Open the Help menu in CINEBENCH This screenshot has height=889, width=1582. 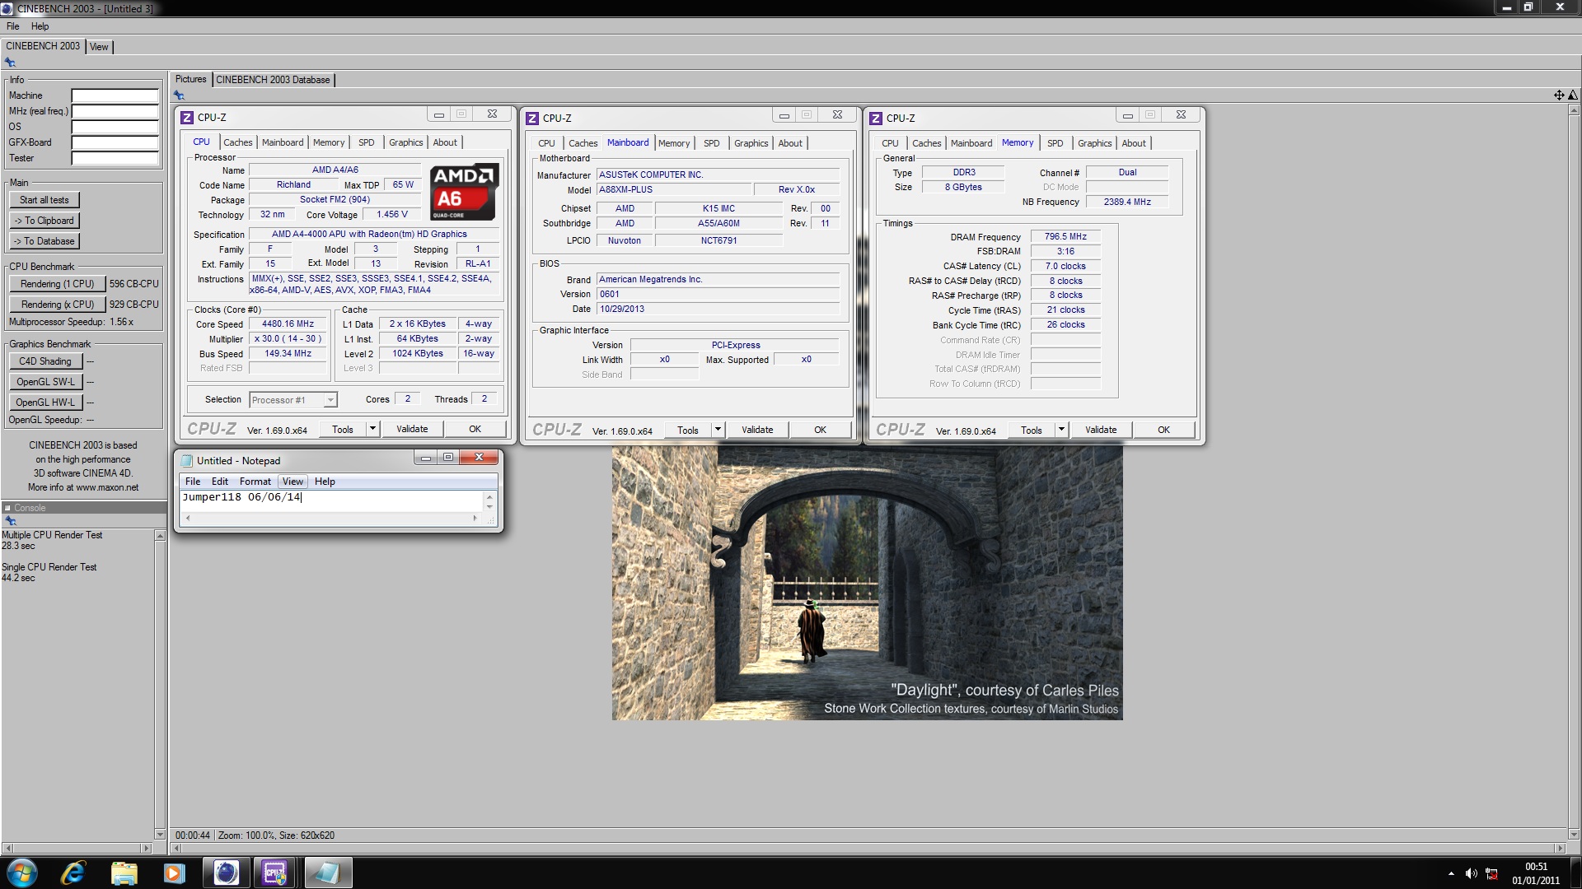[40, 26]
